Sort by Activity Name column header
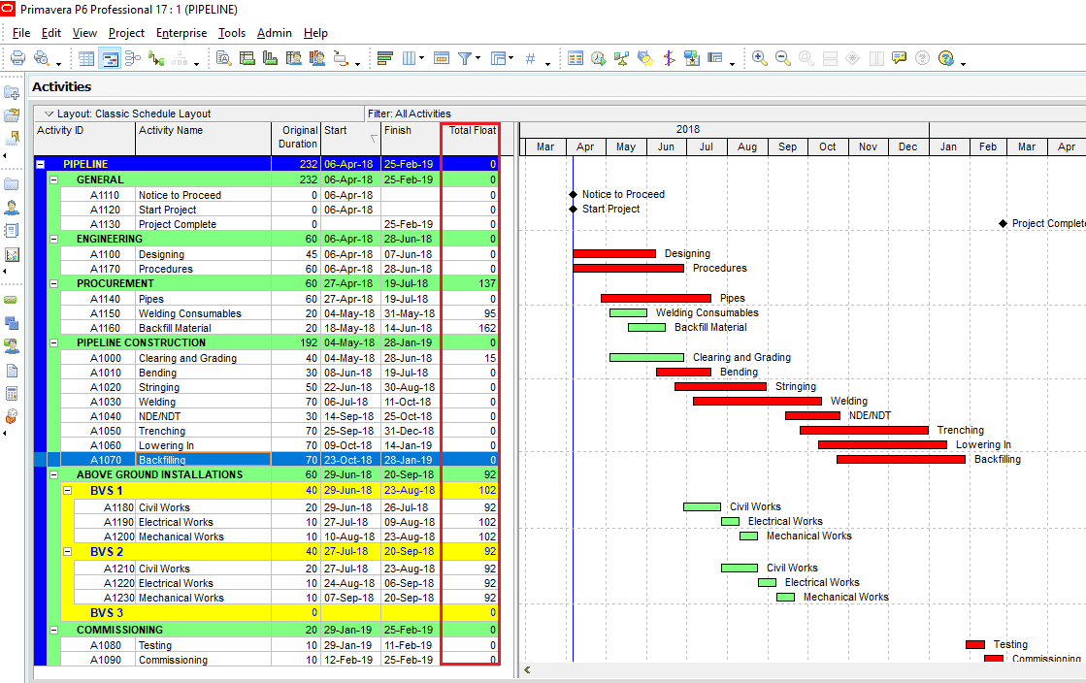Image resolution: width=1086 pixels, height=683 pixels. point(203,138)
